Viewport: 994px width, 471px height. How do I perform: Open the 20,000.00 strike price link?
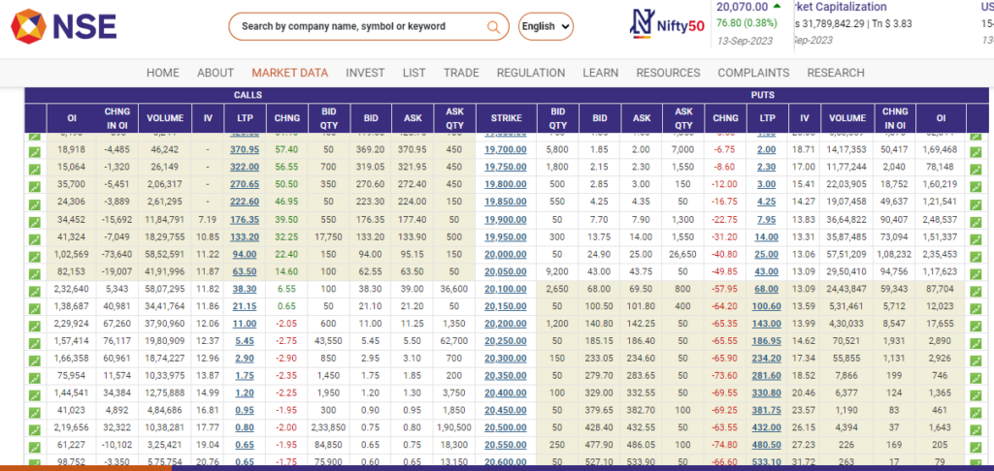click(x=505, y=254)
